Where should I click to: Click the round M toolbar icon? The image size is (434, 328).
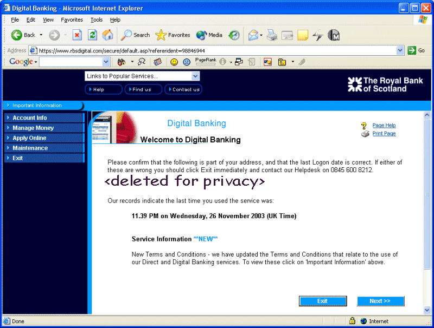pyautogui.click(x=334, y=35)
